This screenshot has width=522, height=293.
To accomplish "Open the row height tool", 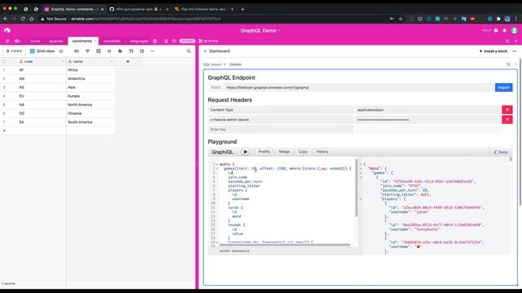I will pos(130,51).
